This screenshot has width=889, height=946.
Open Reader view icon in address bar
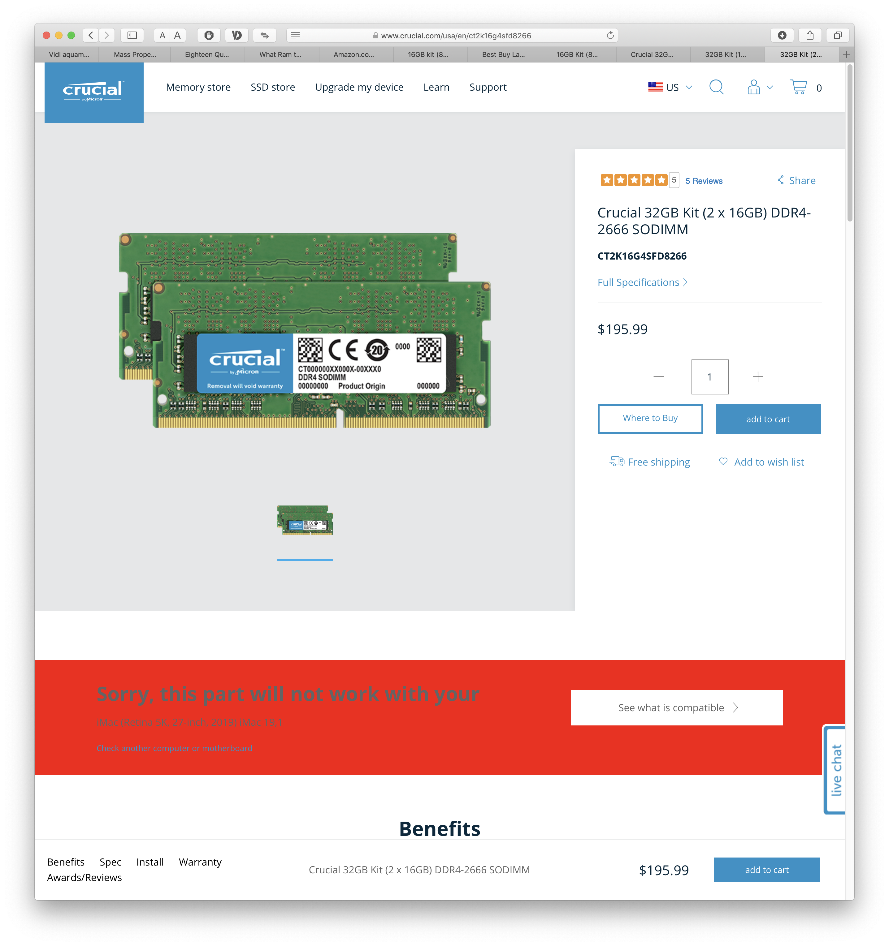pos(295,35)
